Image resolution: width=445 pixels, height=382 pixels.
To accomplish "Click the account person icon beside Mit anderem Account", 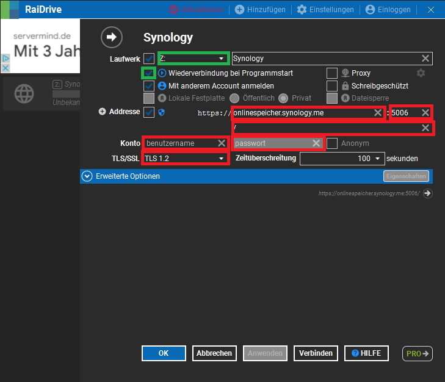I will 162,85.
